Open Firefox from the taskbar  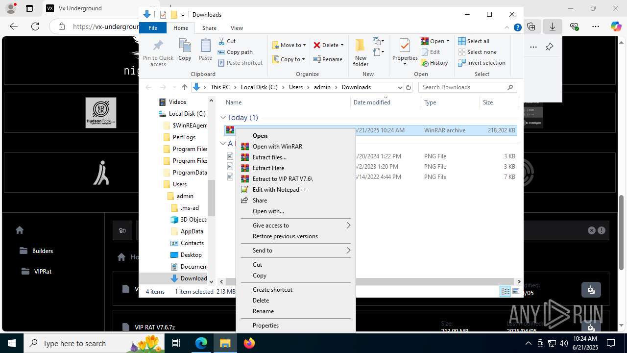point(249,343)
